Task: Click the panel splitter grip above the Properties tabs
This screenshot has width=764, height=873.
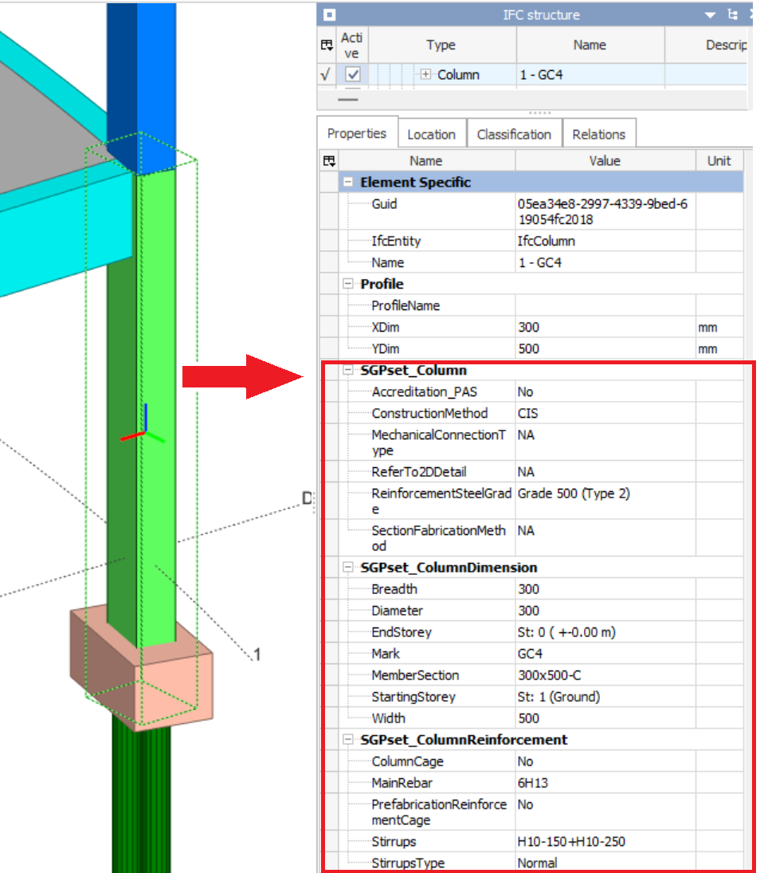Action: [x=534, y=113]
